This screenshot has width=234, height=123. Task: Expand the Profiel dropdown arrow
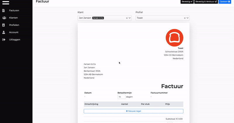[x=187, y=18]
